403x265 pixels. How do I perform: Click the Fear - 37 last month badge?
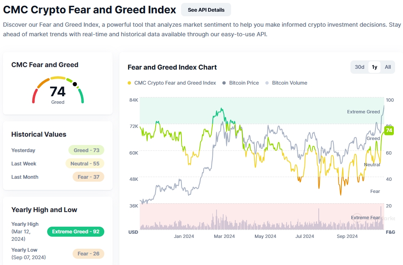pos(88,177)
